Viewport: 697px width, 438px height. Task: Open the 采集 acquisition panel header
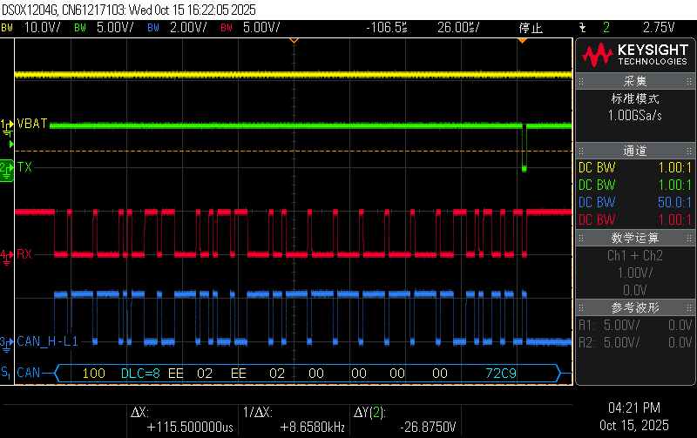(x=634, y=81)
